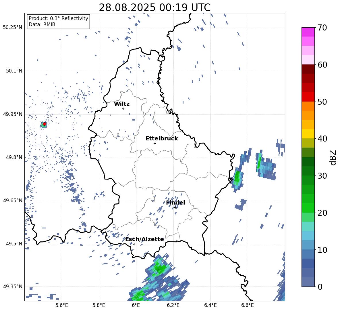
Task: Click the 49.8°N latitude label
Action: [14, 157]
